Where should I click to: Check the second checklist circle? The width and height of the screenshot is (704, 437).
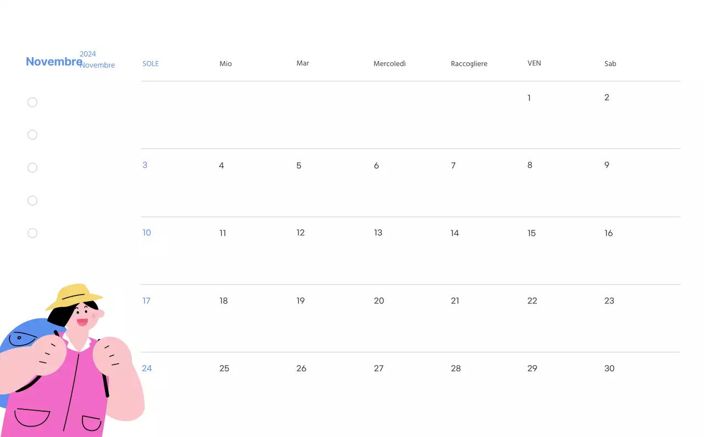(x=32, y=135)
